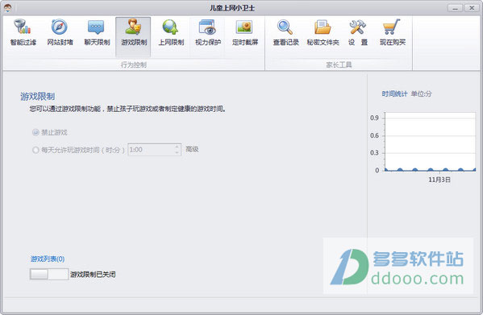Click the time statistics chart area
Viewport: 483px width, 315px height.
[x=431, y=142]
